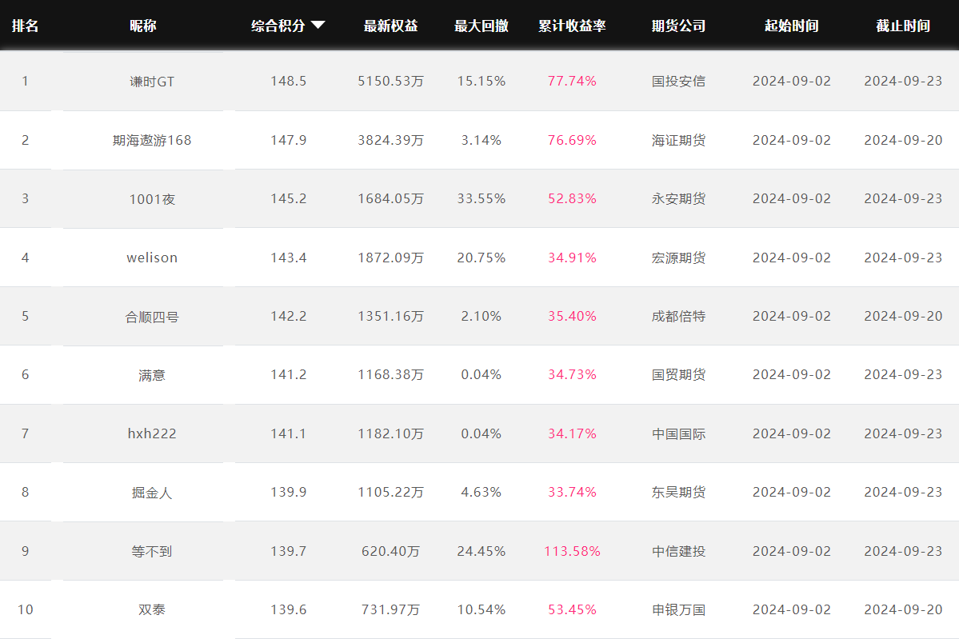Screen dimensions: 959x639
Task: Click drawdown value 15.15%
Action: point(481,82)
